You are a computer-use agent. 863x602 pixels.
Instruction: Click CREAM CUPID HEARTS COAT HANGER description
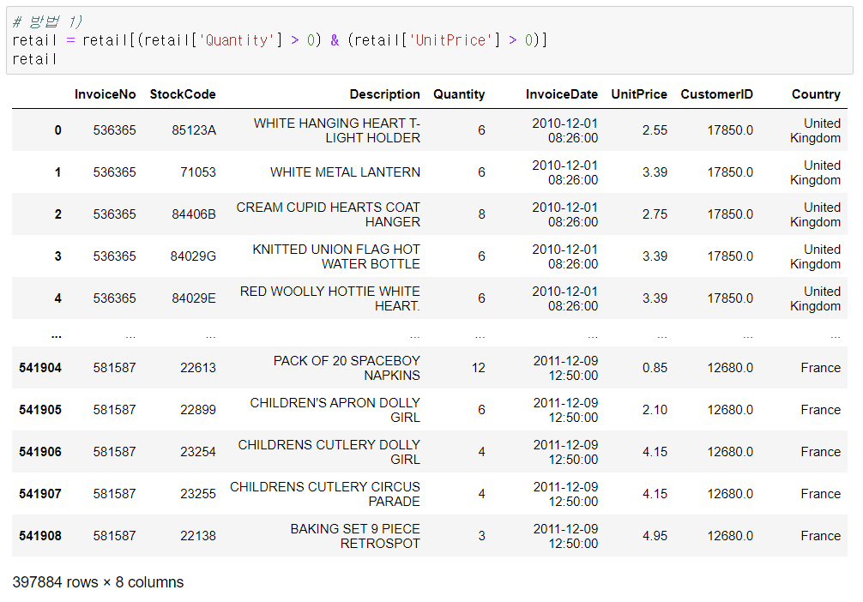click(328, 214)
